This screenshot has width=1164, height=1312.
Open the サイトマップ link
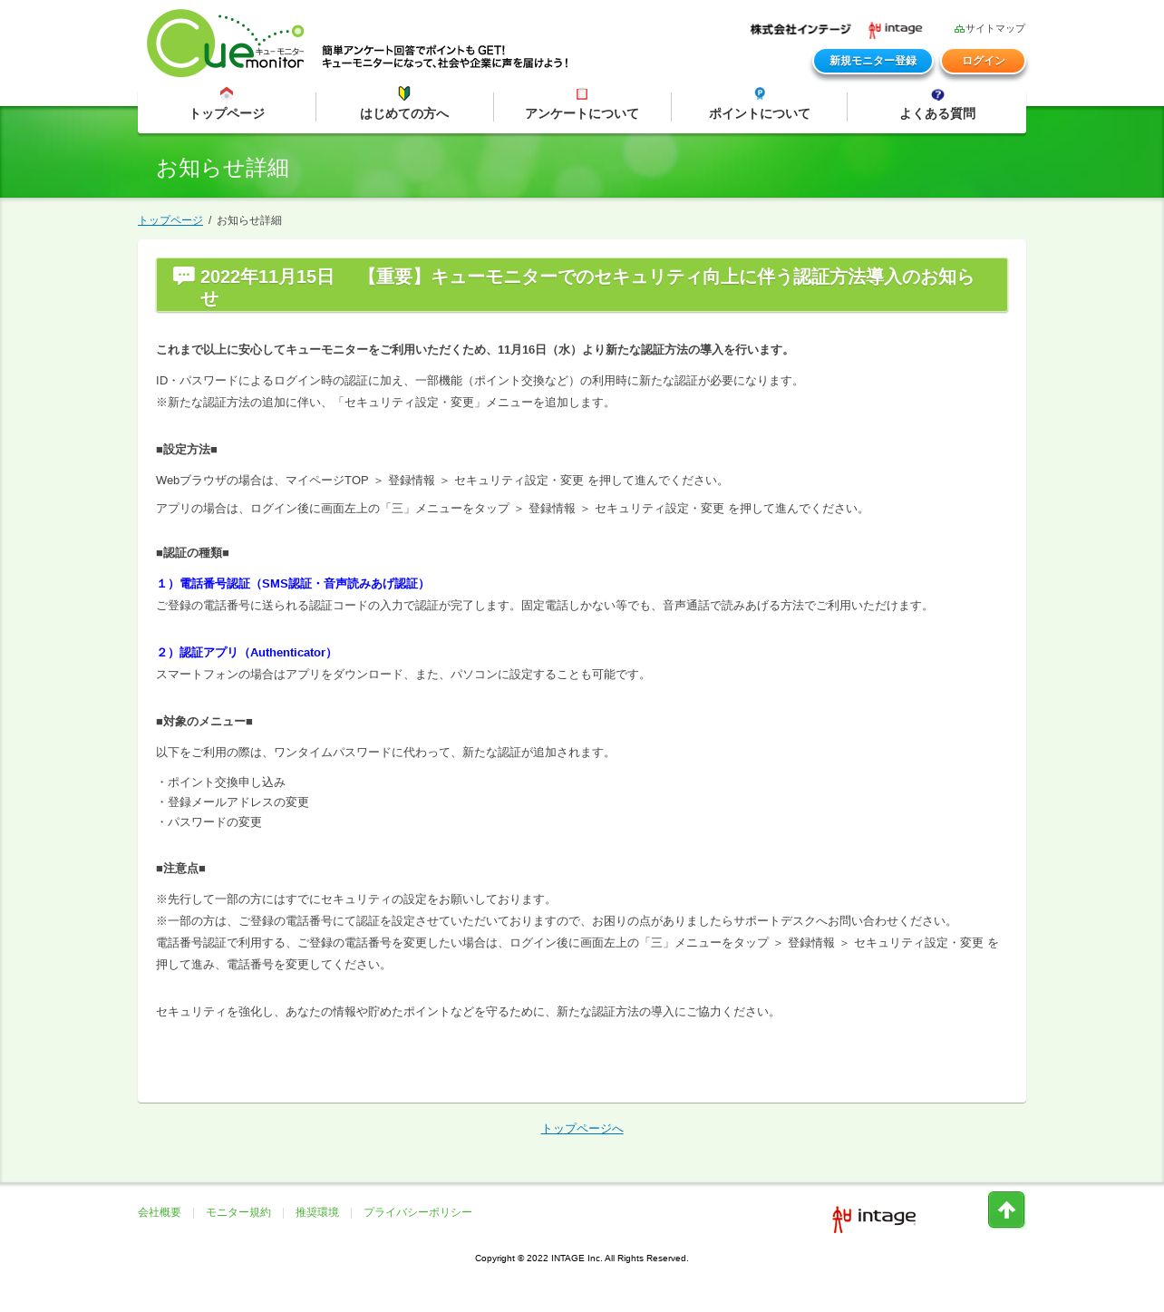click(995, 29)
